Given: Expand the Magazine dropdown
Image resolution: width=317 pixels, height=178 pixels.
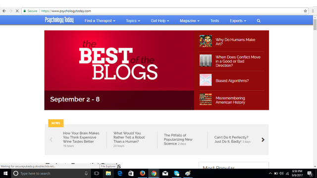Looking at the screenshot, I should pos(189,21).
